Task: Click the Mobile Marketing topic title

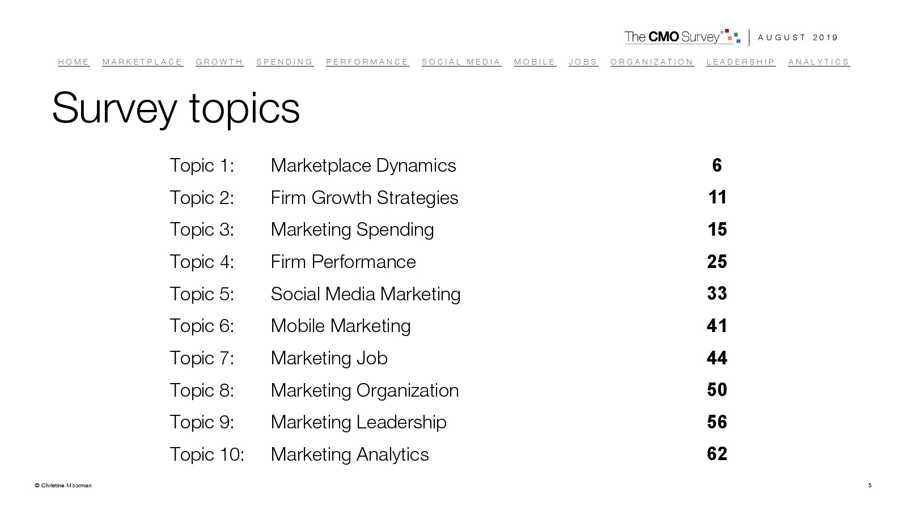Action: [x=341, y=326]
